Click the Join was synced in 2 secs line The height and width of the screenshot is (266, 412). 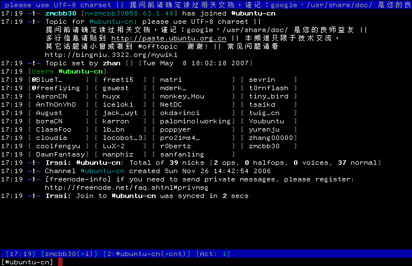pyautogui.click(x=147, y=196)
